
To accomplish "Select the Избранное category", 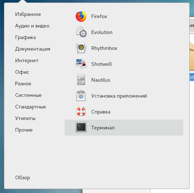I will coord(28,14).
